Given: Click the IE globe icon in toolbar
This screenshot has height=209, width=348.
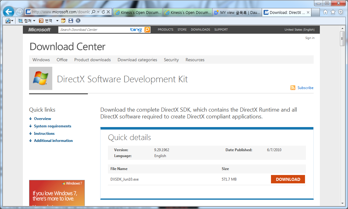Looking at the screenshot, I should coord(8,21).
